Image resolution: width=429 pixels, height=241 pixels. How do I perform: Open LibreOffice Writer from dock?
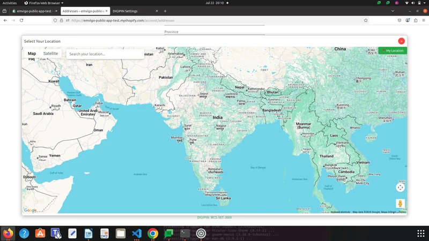click(88, 234)
